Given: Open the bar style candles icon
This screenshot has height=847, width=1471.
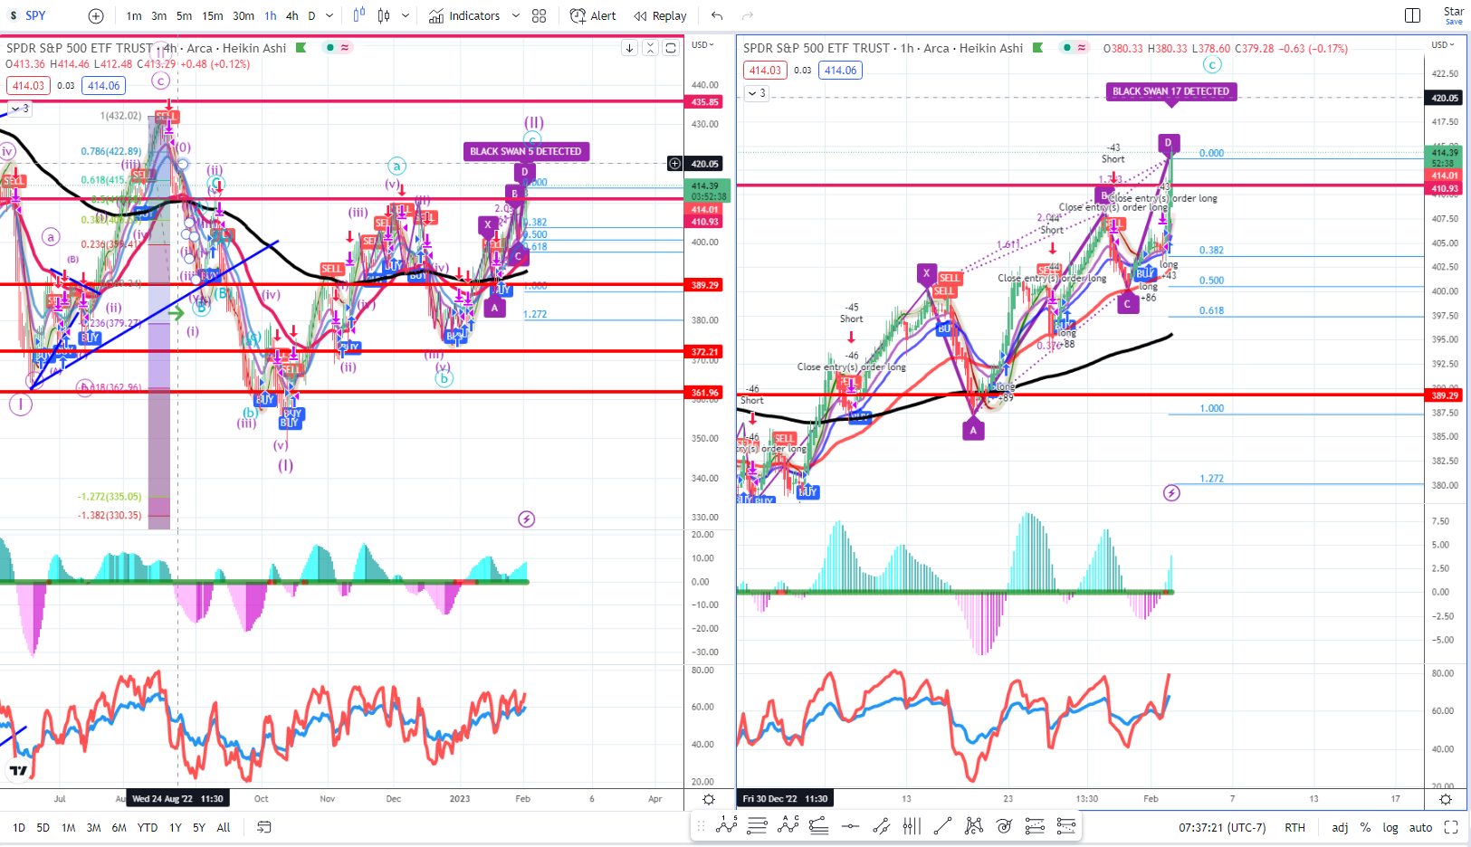Looking at the screenshot, I should [x=359, y=15].
